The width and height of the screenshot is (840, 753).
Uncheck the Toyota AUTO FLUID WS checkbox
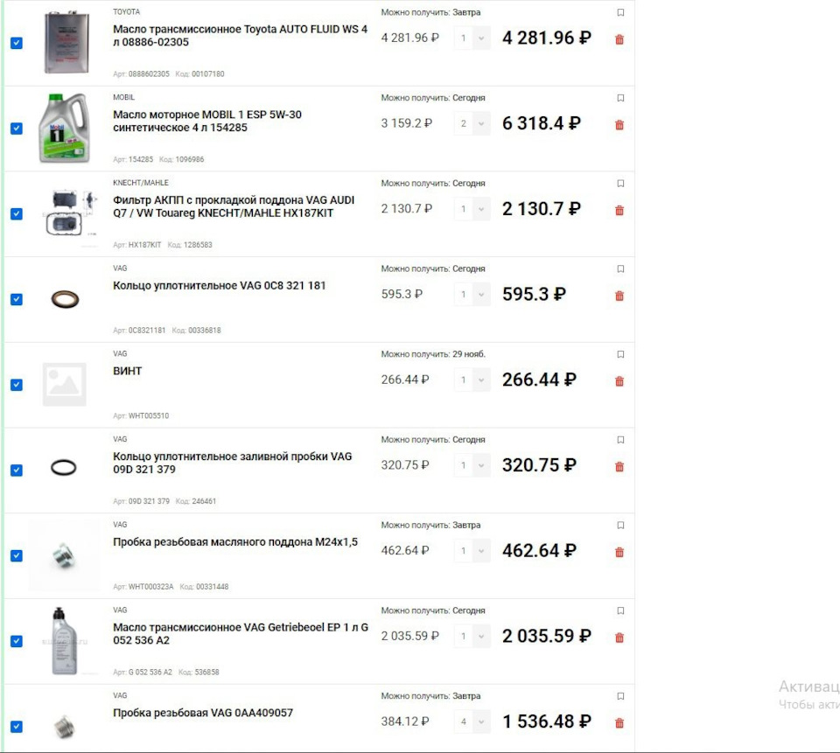tap(17, 43)
